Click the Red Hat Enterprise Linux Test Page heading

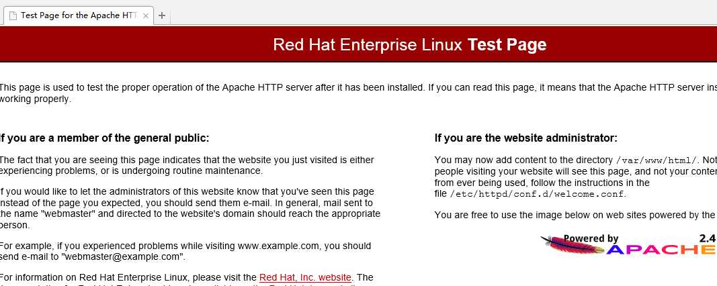pos(410,44)
